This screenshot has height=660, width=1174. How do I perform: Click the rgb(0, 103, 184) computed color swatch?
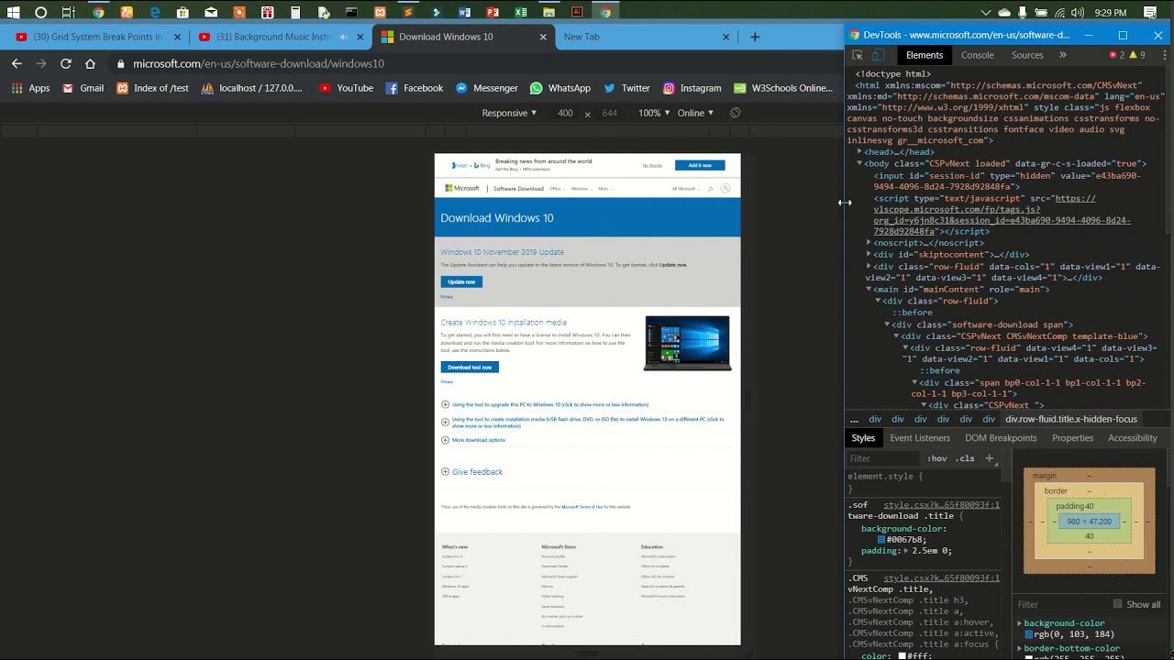1029,634
